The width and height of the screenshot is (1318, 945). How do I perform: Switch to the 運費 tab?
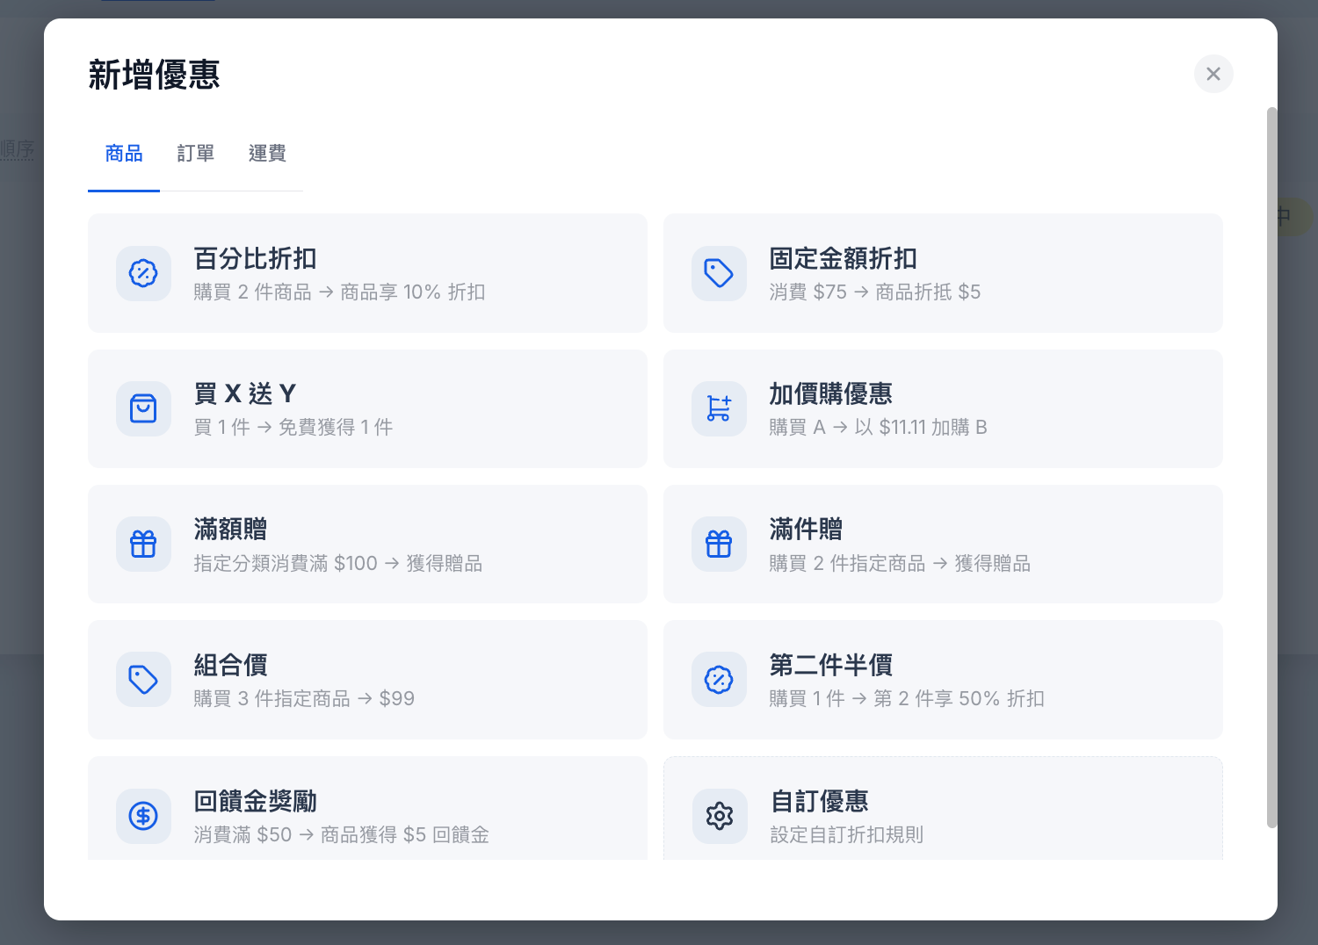tap(267, 154)
